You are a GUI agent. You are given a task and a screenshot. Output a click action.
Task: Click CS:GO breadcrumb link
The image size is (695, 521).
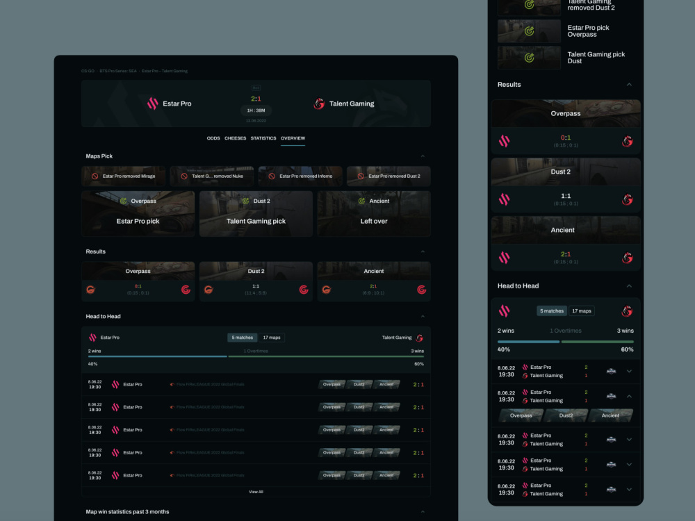(88, 71)
